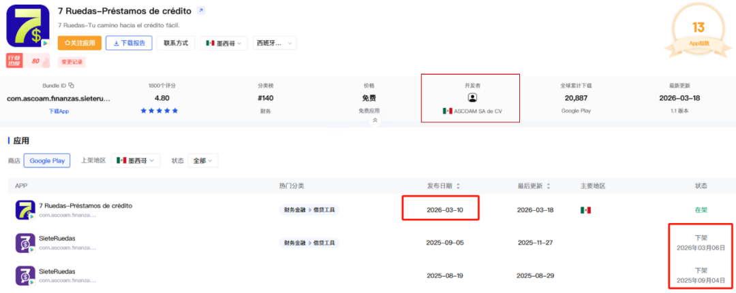736x293 pixels.
Task: Copy the Bundle ID using copy icon
Action: click(72, 85)
